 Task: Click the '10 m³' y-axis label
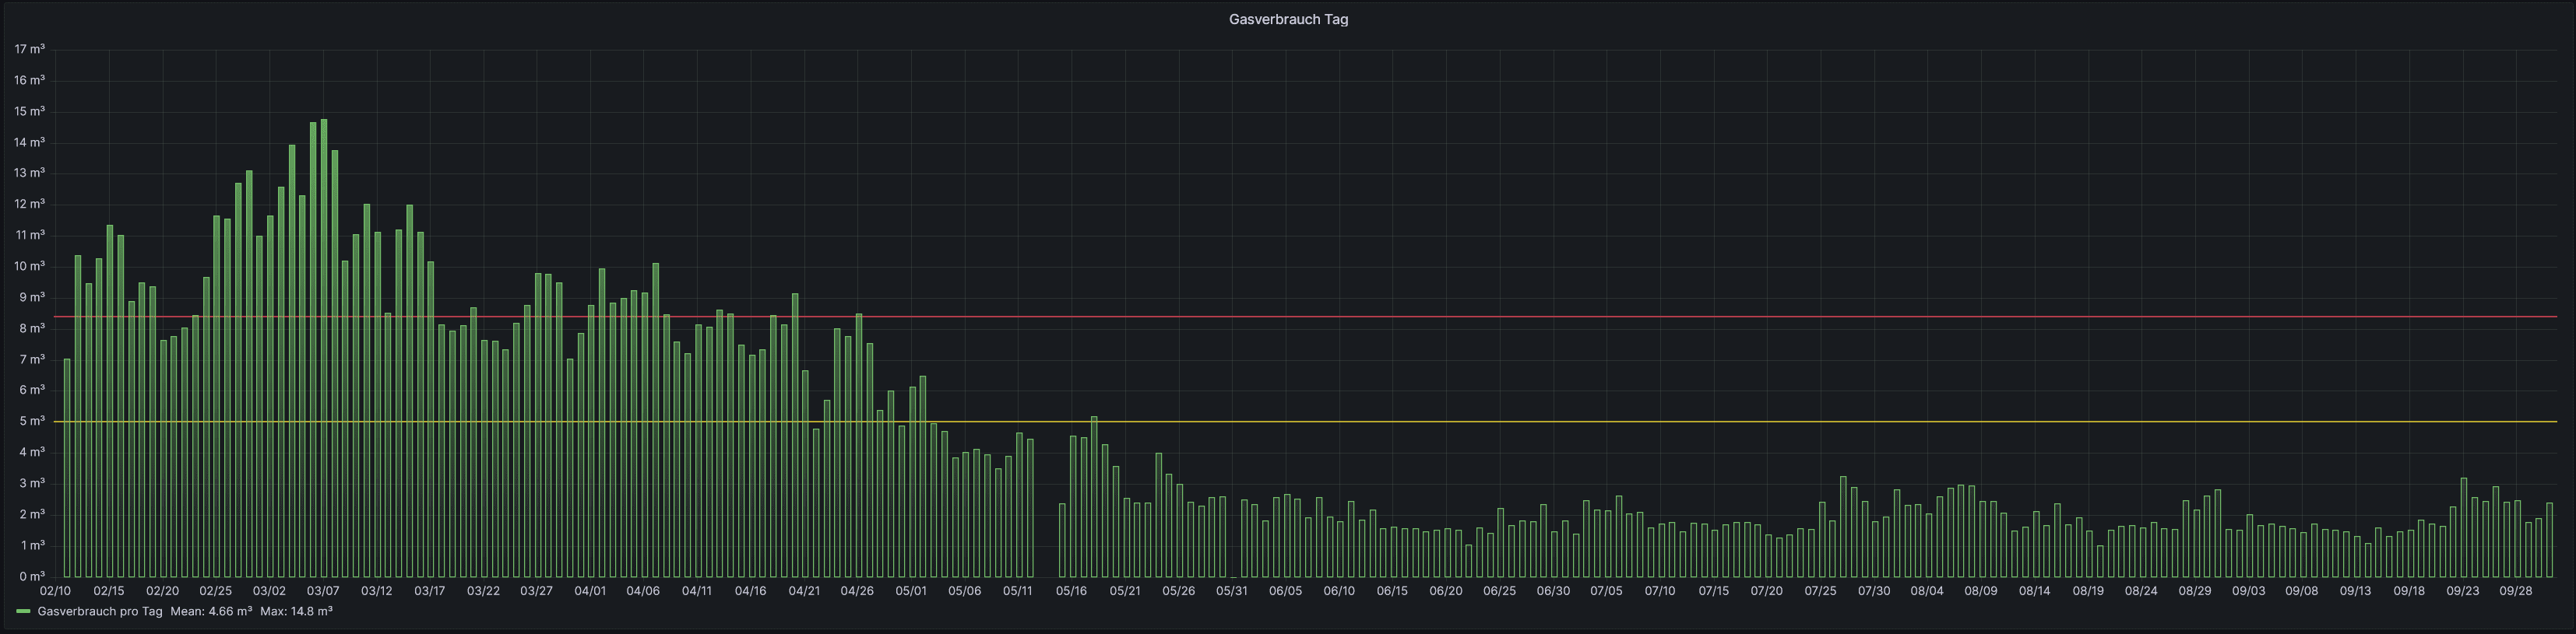(x=30, y=265)
